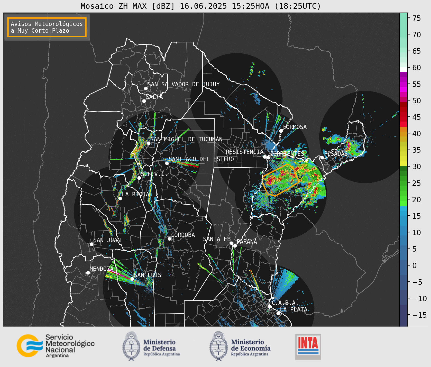431x367 pixels.
Task: Click the SAN MIGUEL DE TUCUMÁN label
Action: 186,139
